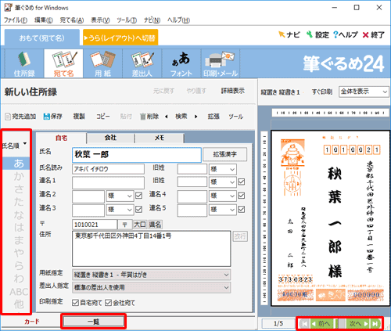Open the 印刷・メール print and mail icon

[x=221, y=63]
